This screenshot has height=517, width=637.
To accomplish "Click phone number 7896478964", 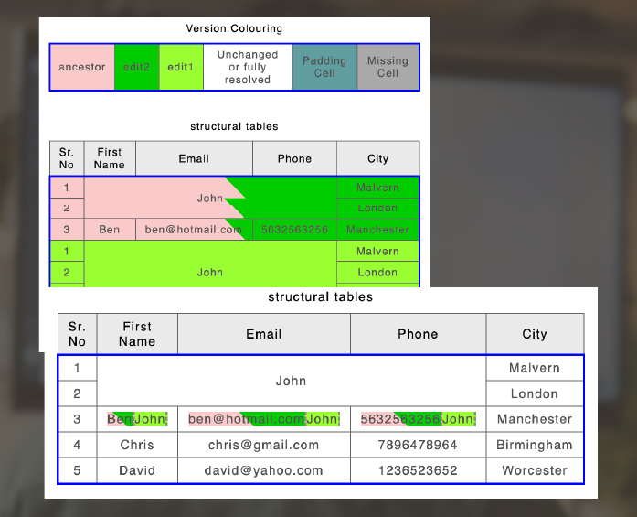I will coord(418,445).
